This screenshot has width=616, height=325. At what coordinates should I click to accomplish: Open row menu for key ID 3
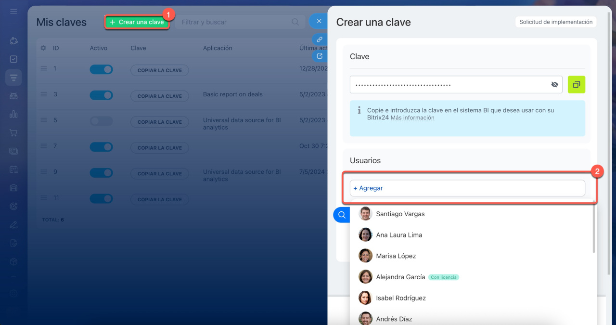click(44, 94)
